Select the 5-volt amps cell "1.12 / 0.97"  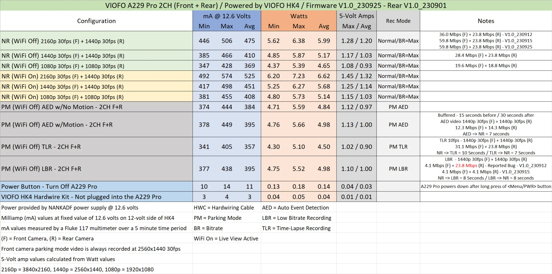click(356, 107)
